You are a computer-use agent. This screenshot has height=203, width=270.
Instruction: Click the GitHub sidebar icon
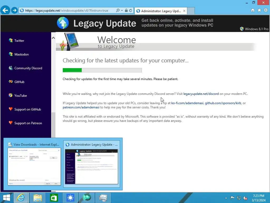click(11, 81)
